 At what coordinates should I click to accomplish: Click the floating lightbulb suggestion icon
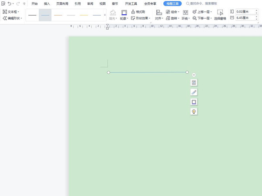(x=194, y=112)
